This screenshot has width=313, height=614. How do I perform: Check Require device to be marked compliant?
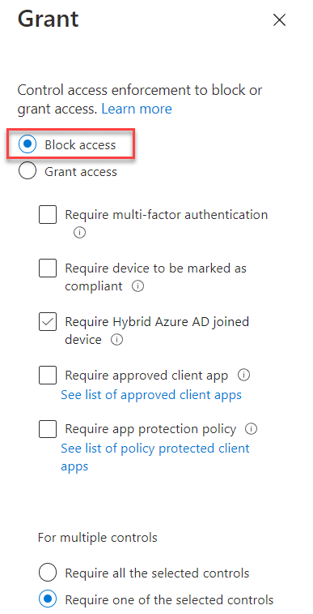point(48,268)
